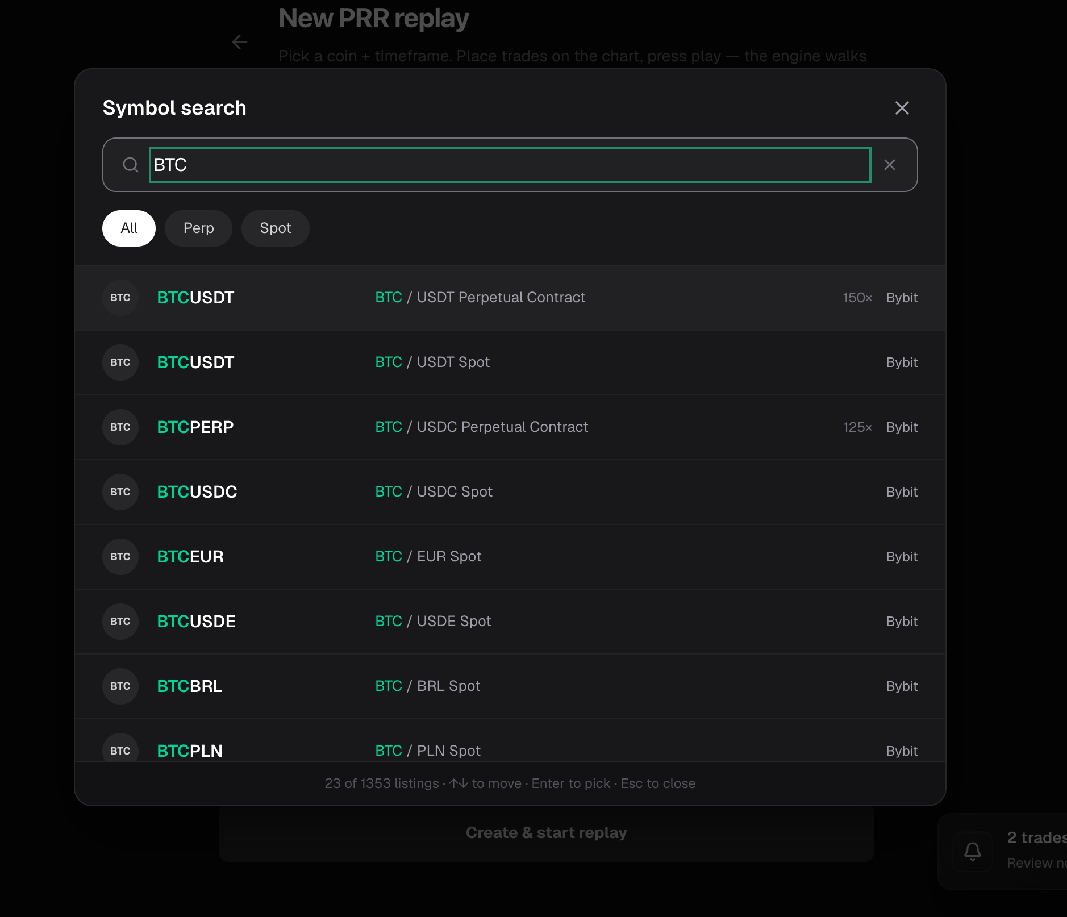
Task: Select the BTCEUR listing
Action: coord(510,557)
